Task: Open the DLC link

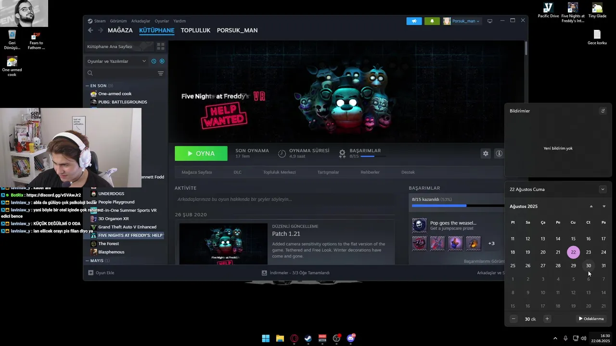Action: 237,172
